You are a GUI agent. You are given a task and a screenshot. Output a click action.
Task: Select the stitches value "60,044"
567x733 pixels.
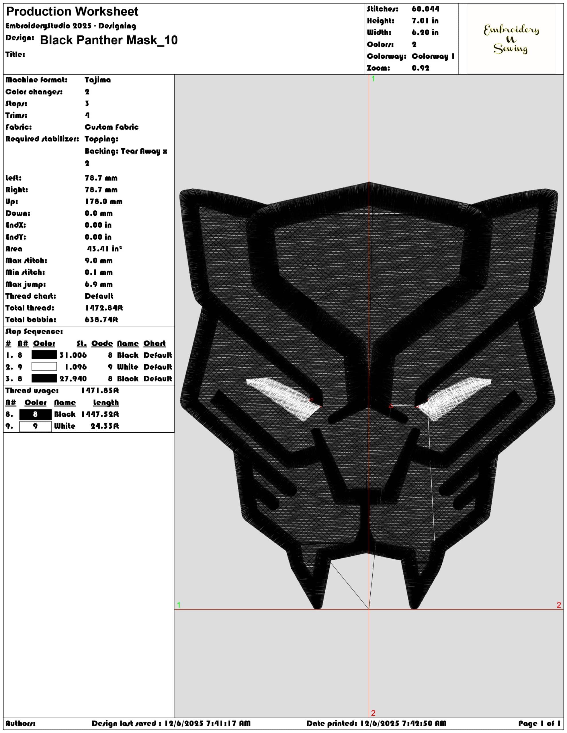(x=425, y=9)
